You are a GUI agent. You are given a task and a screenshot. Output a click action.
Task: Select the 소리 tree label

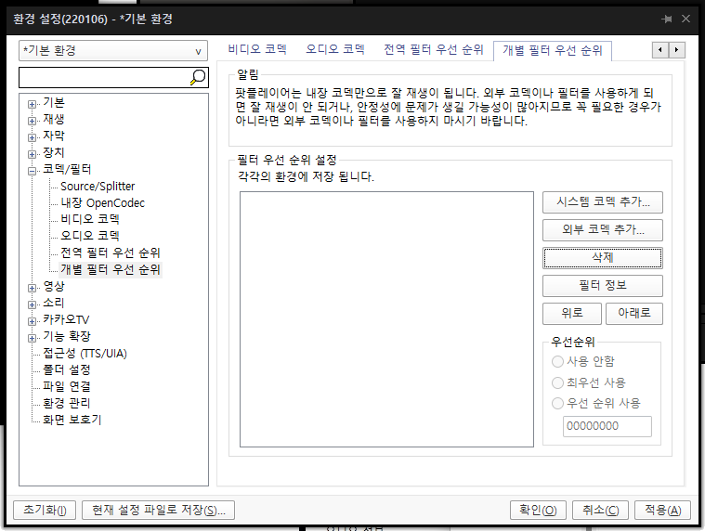coord(54,304)
